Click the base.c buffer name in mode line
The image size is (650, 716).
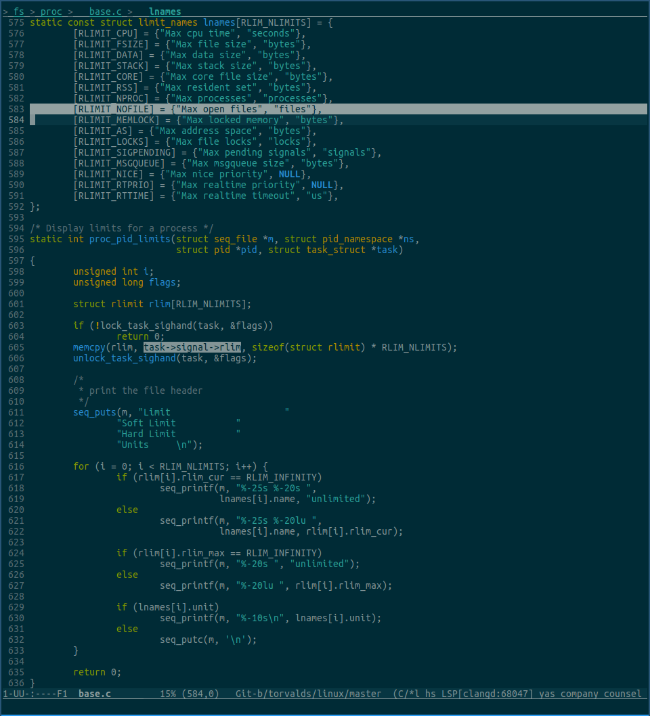click(94, 694)
